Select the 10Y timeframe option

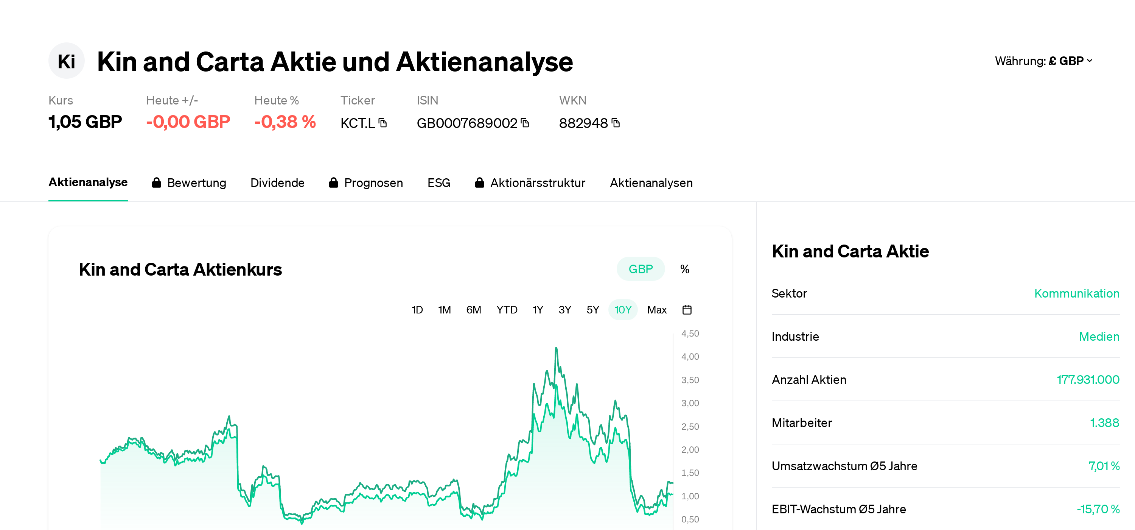(x=623, y=310)
